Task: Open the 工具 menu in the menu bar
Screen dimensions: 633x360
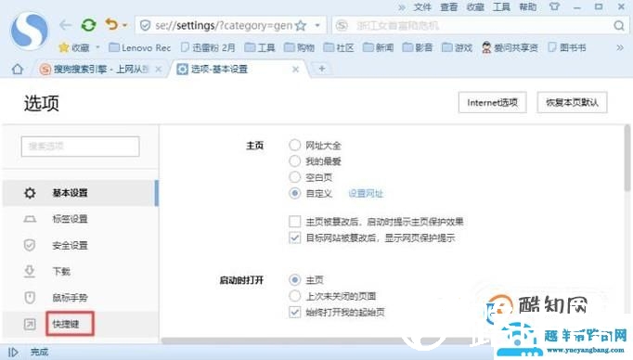Action: pyautogui.click(x=501, y=6)
